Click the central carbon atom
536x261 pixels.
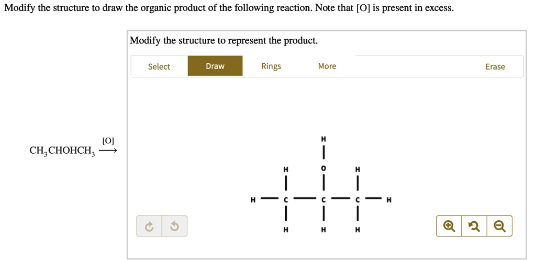[323, 199]
